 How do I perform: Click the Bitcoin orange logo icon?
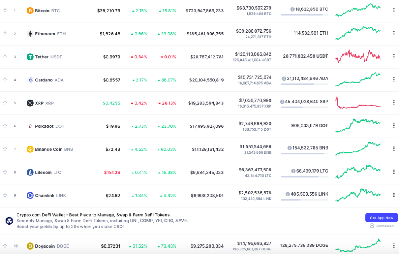30,11
